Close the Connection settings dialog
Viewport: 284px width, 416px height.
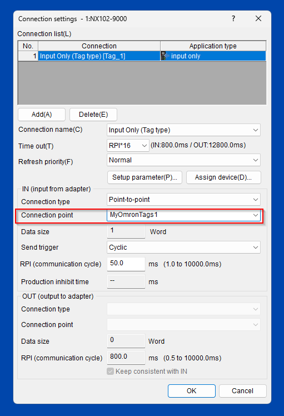[258, 18]
